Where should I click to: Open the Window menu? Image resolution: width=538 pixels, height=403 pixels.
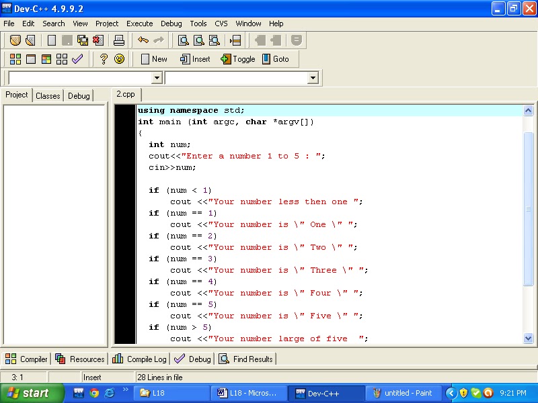[x=248, y=24]
